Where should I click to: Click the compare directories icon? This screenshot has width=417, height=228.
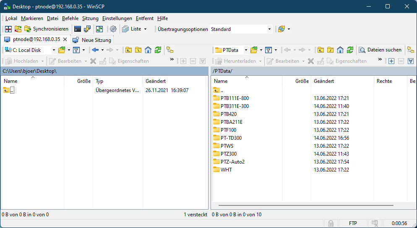(8, 29)
